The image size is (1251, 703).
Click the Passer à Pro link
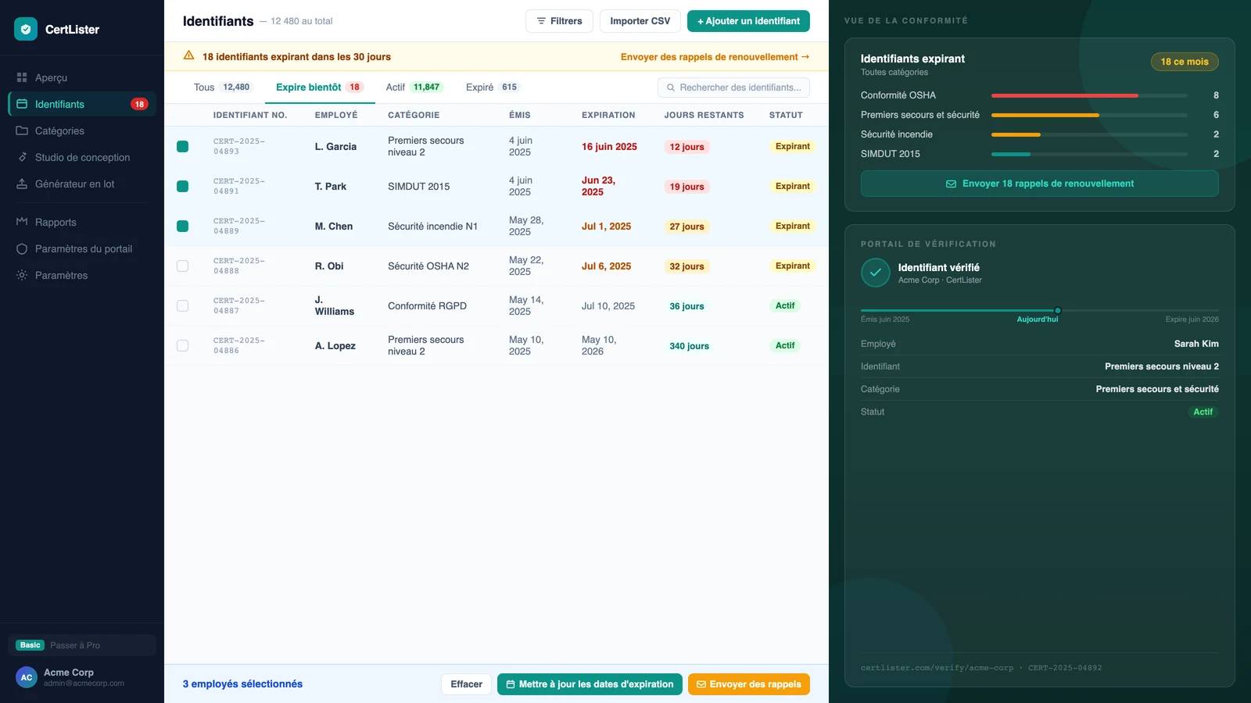(x=75, y=645)
